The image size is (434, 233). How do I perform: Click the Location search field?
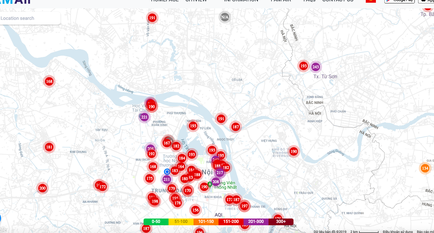pyautogui.click(x=29, y=18)
